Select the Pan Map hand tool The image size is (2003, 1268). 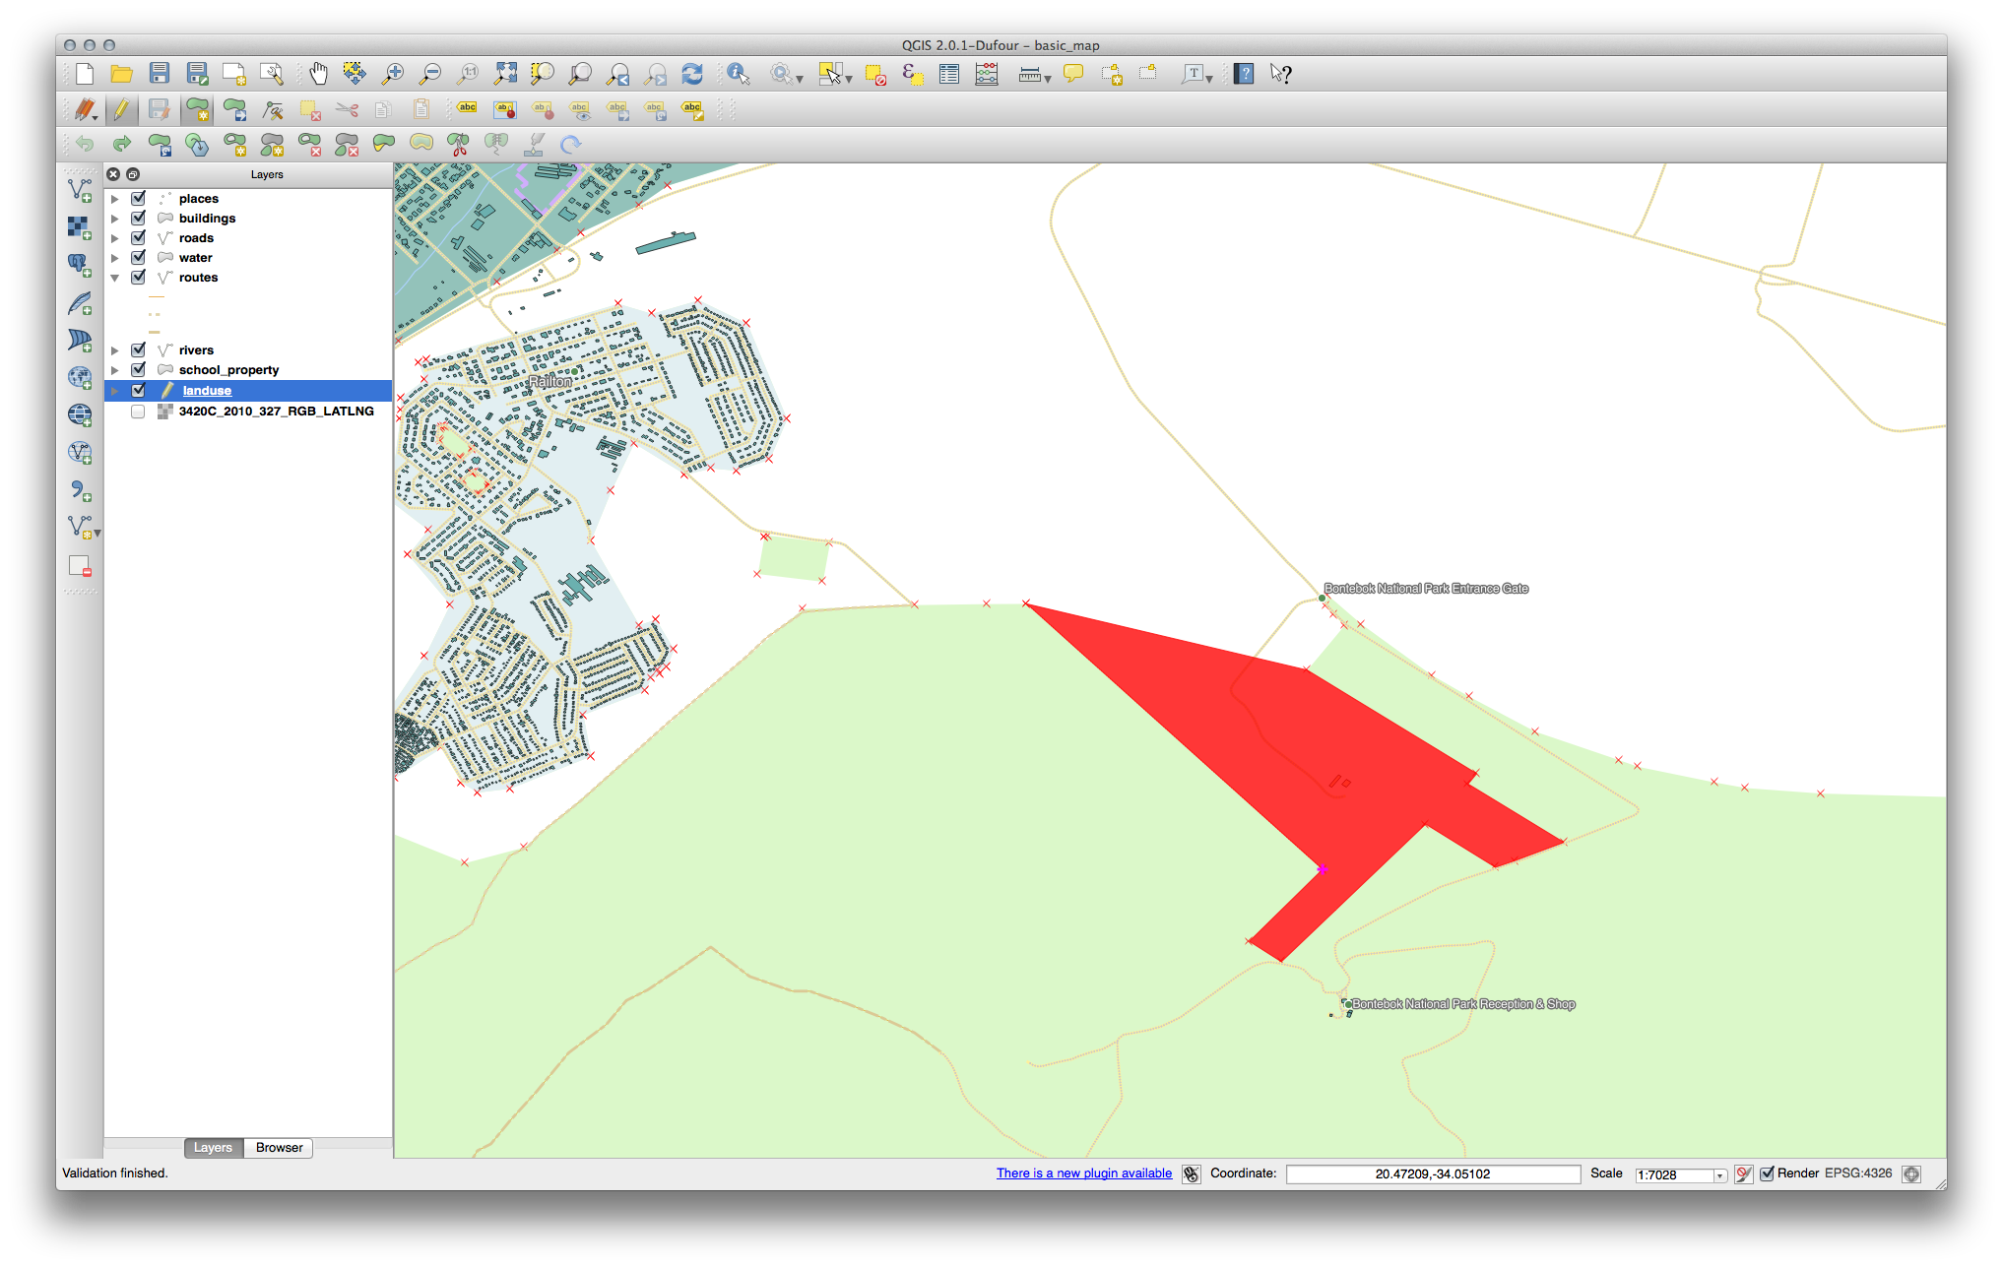pyautogui.click(x=318, y=74)
